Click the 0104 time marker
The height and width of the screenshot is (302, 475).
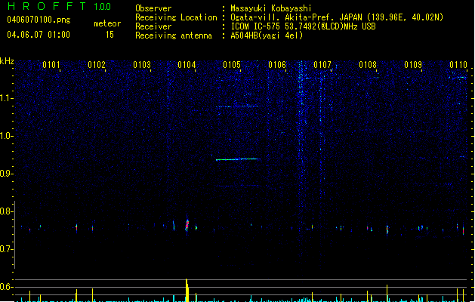pyautogui.click(x=187, y=65)
